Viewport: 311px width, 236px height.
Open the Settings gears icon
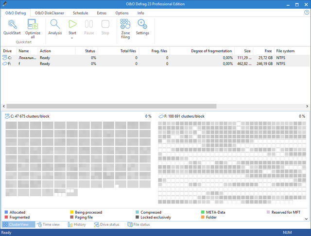click(142, 24)
